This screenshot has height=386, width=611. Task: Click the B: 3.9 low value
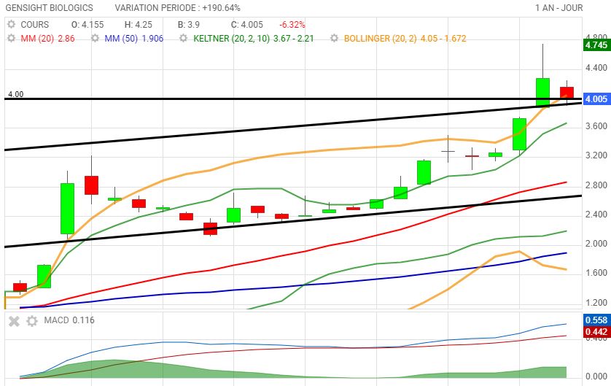pyautogui.click(x=189, y=25)
